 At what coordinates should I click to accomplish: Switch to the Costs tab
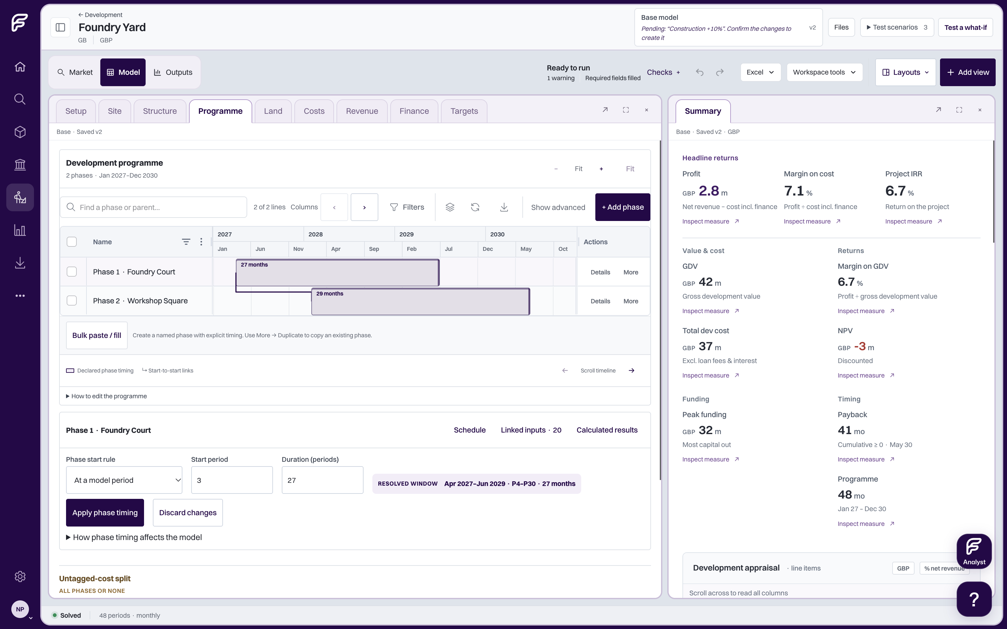314,111
